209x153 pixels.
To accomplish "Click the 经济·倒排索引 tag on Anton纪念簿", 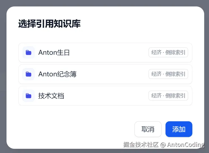I will click(x=168, y=74).
